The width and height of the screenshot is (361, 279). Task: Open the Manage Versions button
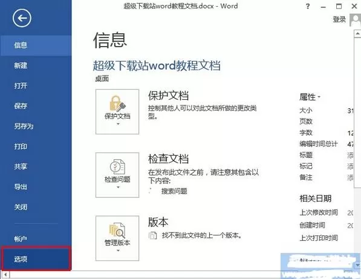click(117, 238)
